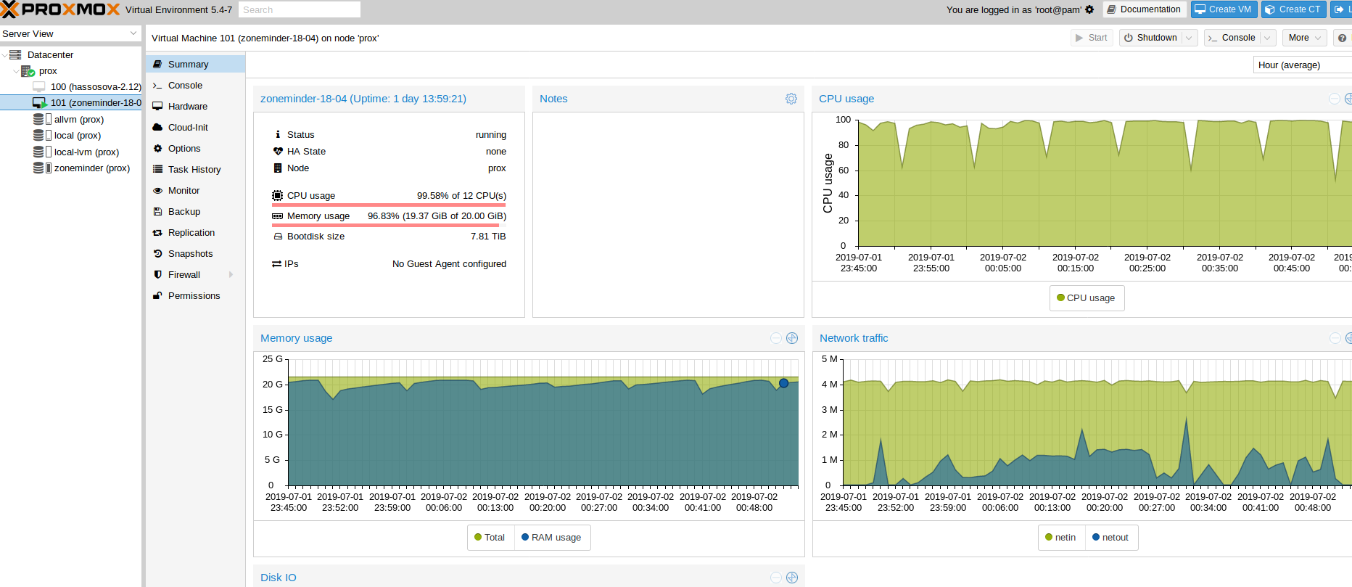Open the Documentation link
Screen dimensions: 1352x587
[1145, 9]
